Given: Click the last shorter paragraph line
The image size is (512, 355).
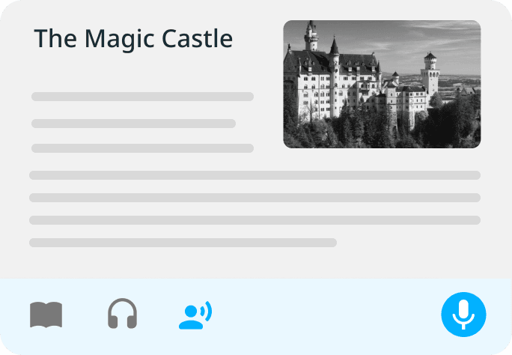Looking at the screenshot, I should 183,243.
